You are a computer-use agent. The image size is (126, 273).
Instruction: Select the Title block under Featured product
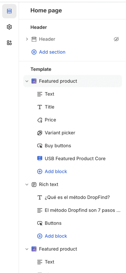click(x=73, y=107)
